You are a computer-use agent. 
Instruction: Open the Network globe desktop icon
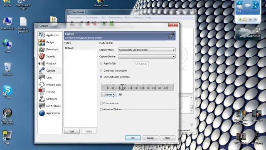[7, 46]
